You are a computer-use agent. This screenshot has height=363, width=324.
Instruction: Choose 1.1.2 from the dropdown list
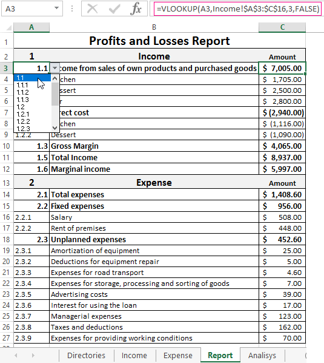point(32,92)
